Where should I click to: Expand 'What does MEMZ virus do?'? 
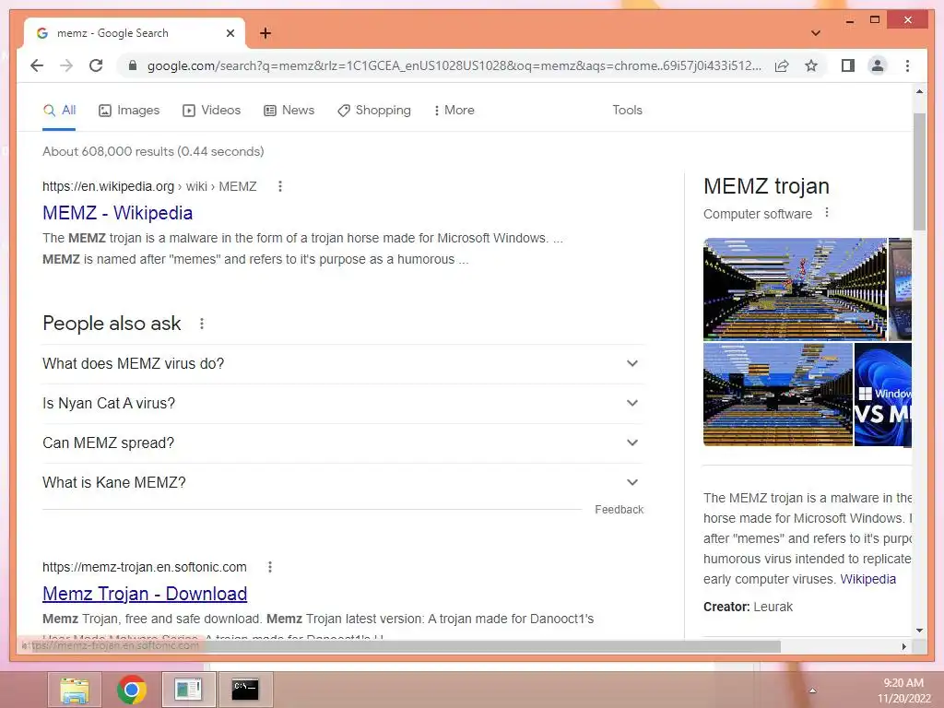pyautogui.click(x=343, y=363)
